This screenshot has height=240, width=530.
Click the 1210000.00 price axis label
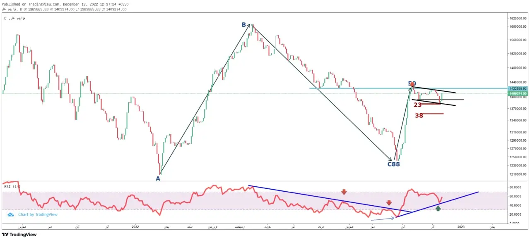(519, 174)
